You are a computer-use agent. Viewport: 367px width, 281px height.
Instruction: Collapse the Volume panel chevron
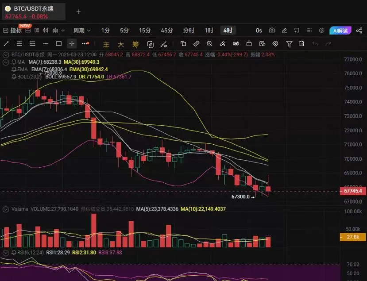coord(6,209)
